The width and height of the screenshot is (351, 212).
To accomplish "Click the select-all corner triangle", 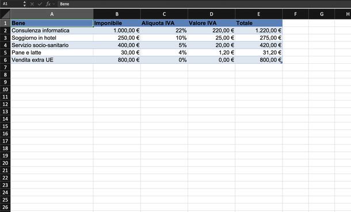I will 5,14.
